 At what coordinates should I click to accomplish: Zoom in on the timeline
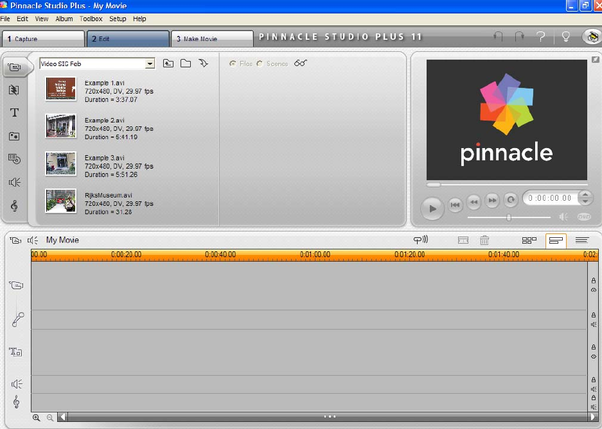point(37,417)
